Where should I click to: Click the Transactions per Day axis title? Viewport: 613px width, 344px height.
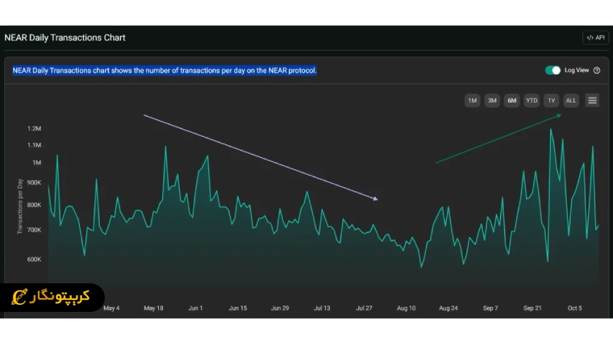coord(20,206)
